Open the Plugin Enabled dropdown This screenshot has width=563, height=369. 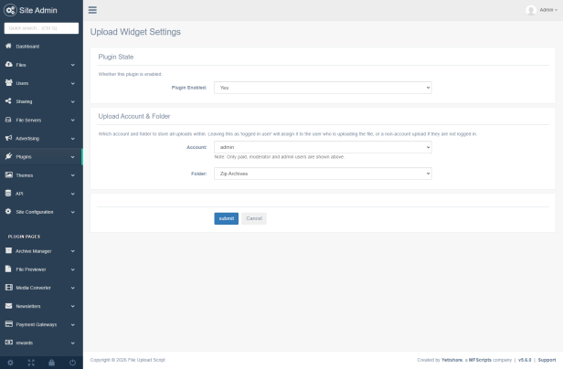[323, 88]
